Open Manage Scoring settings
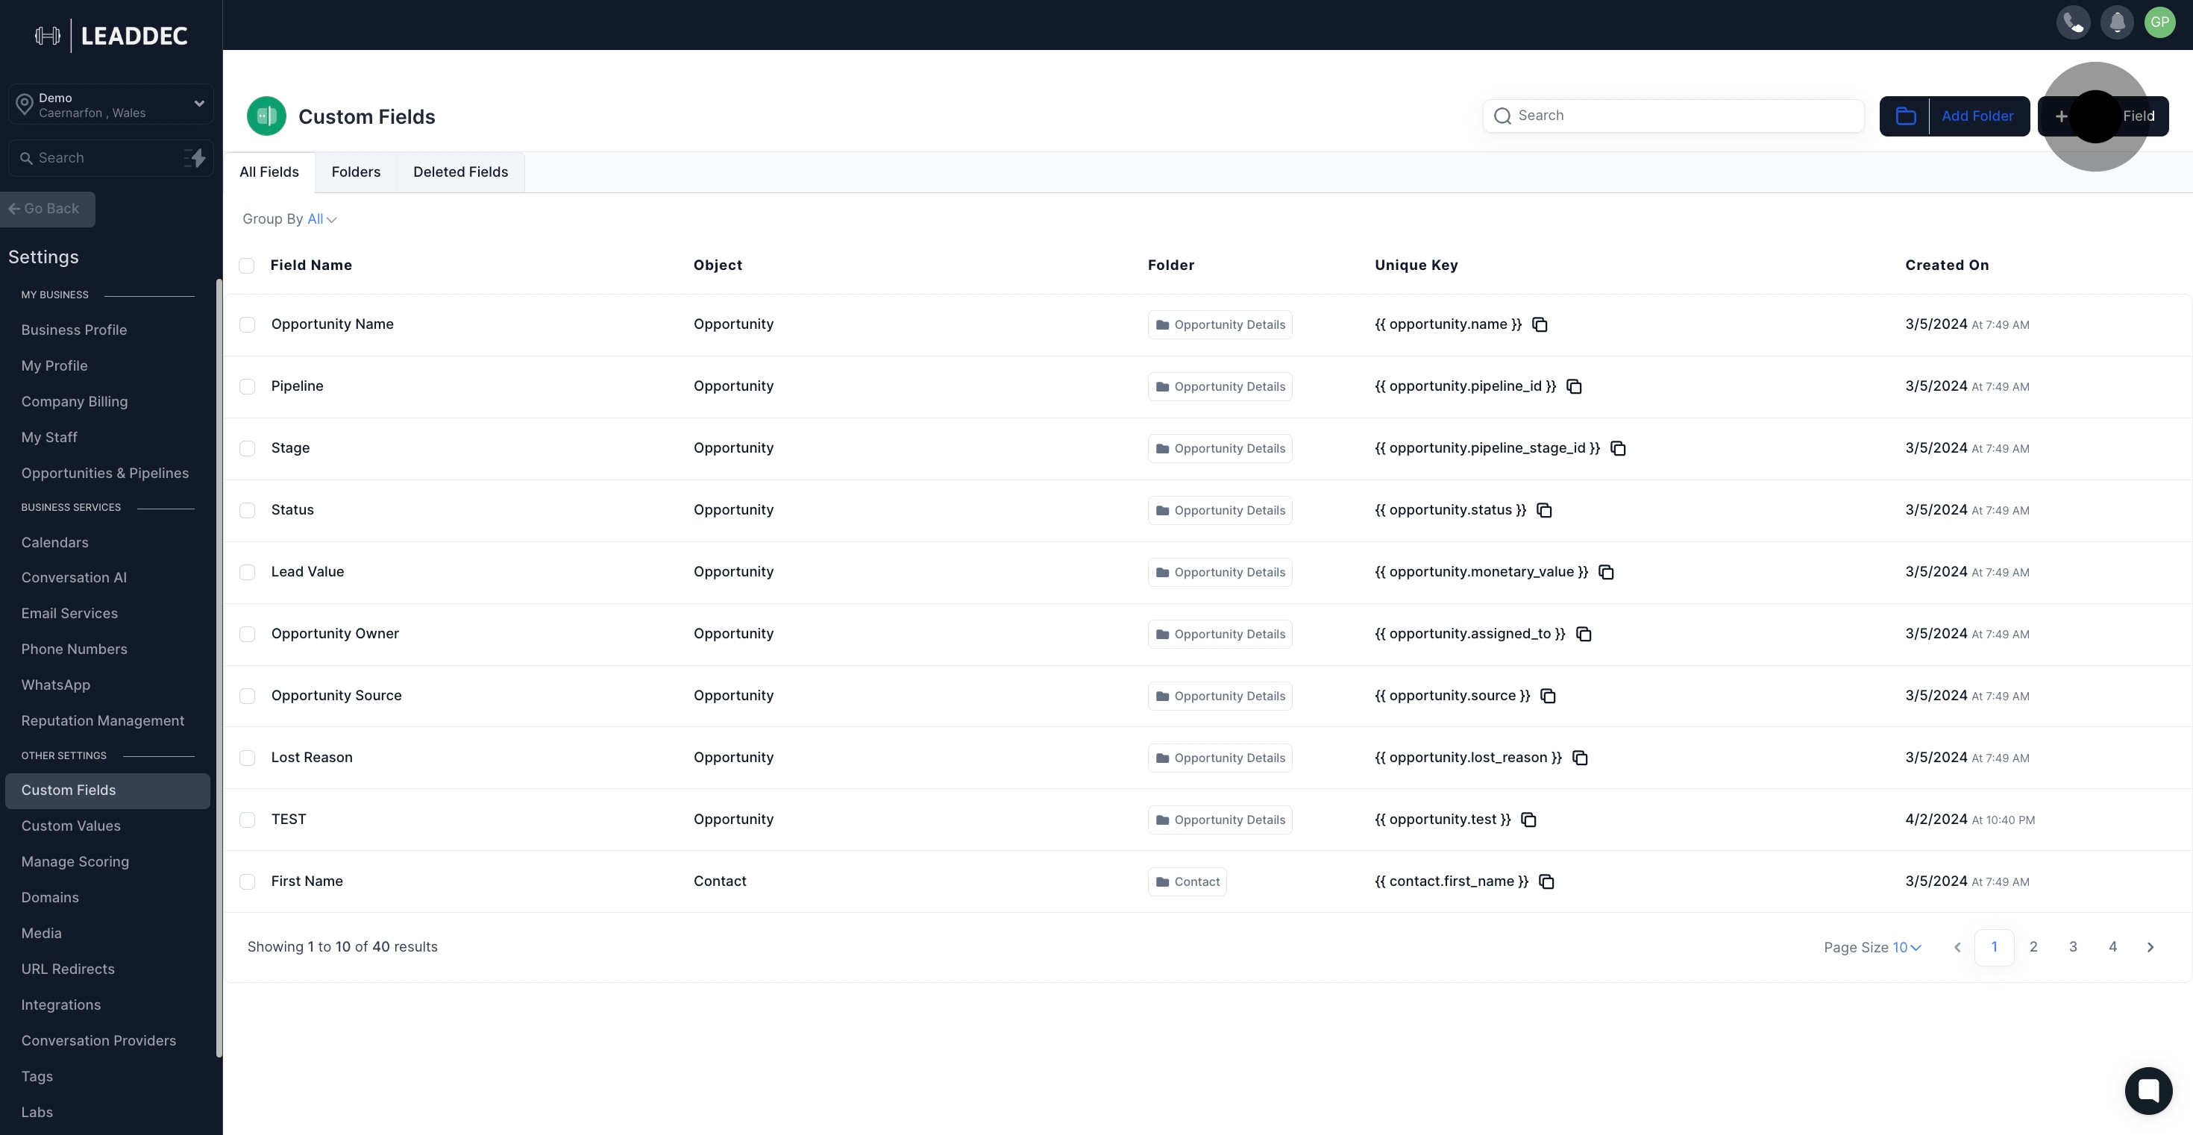The height and width of the screenshot is (1135, 2193). pyautogui.click(x=75, y=862)
